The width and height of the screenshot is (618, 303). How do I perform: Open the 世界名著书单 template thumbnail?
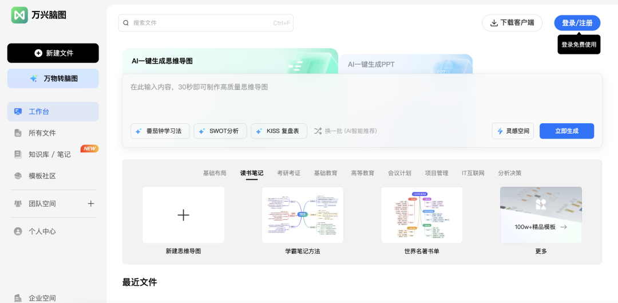click(422, 215)
